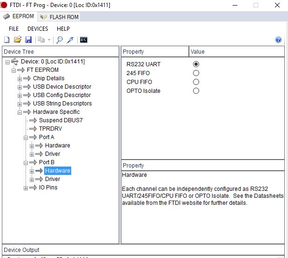
Task: Save the template with the floppy disk icon
Action: pos(28,40)
